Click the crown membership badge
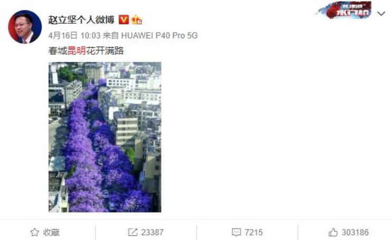The width and height of the screenshot is (392, 240). tap(137, 20)
